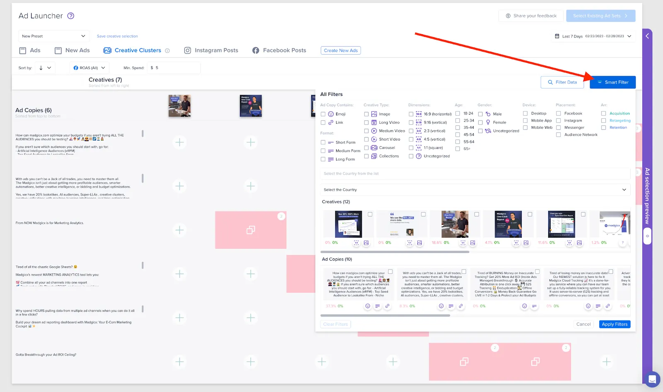This screenshot has height=392, width=663.
Task: Click the first pink duplicate tile in the Gotta Breakthrough row
Action: click(x=464, y=362)
